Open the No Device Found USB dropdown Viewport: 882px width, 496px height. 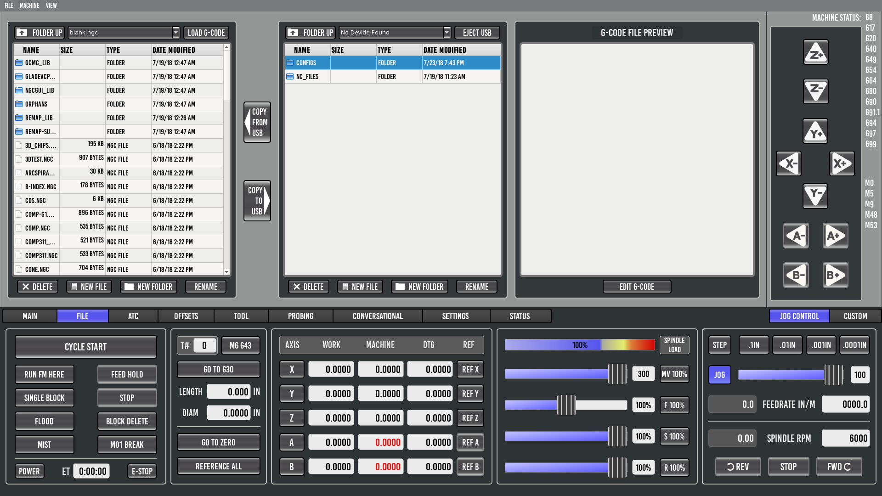[x=395, y=33]
